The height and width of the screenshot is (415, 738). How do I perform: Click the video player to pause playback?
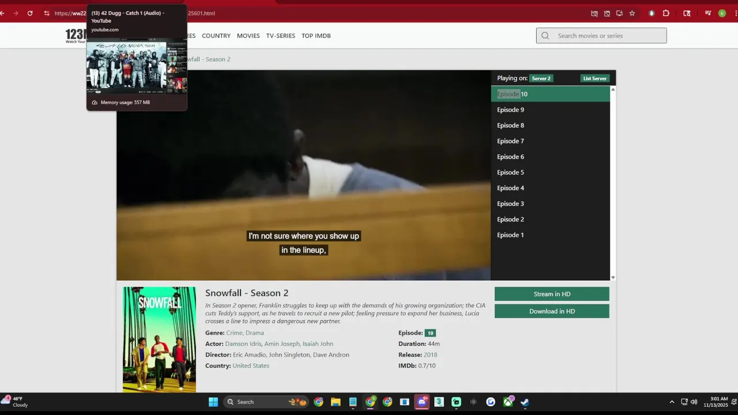[x=303, y=175]
